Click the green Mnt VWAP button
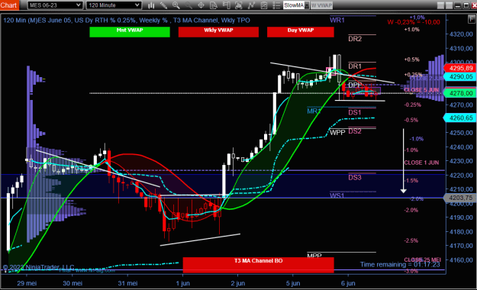The height and width of the screenshot is (290, 477). (130, 32)
